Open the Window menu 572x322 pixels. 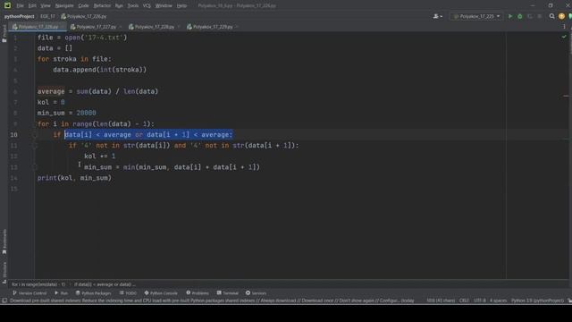tap(164, 6)
